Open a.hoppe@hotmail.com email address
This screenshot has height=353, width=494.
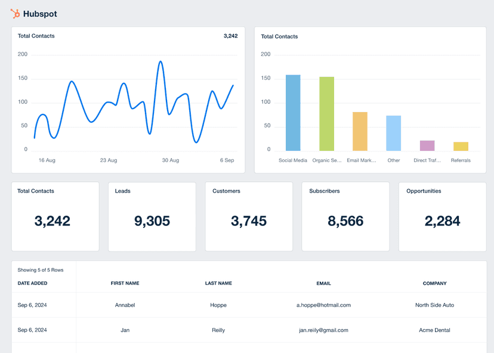(x=323, y=305)
